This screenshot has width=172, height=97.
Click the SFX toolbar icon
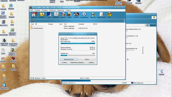(x=109, y=15)
